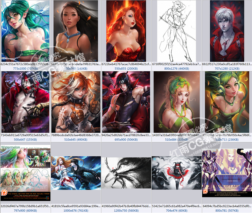Select the red-haired woman thumbnail 6722beb41767acac7c864694b21cf
Viewport: 252px width, 213px height.
pyautogui.click(x=126, y=31)
